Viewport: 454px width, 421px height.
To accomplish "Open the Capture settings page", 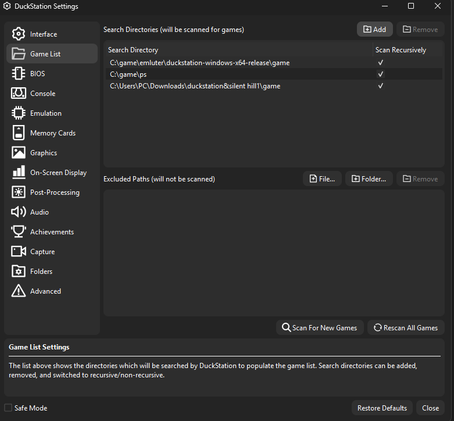I will pos(52,251).
